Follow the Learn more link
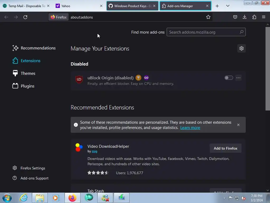 190,128
